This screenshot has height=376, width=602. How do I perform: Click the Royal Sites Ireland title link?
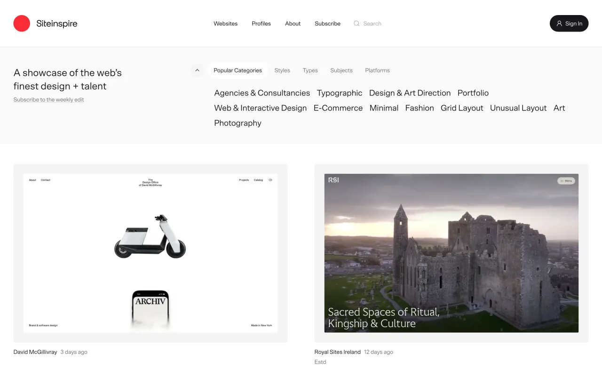338,352
